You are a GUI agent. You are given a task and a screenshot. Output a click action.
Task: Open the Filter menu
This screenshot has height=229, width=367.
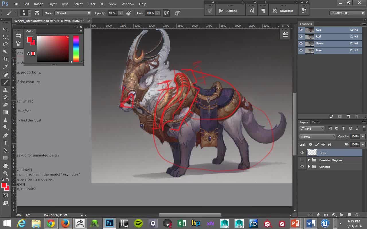pyautogui.click(x=91, y=4)
